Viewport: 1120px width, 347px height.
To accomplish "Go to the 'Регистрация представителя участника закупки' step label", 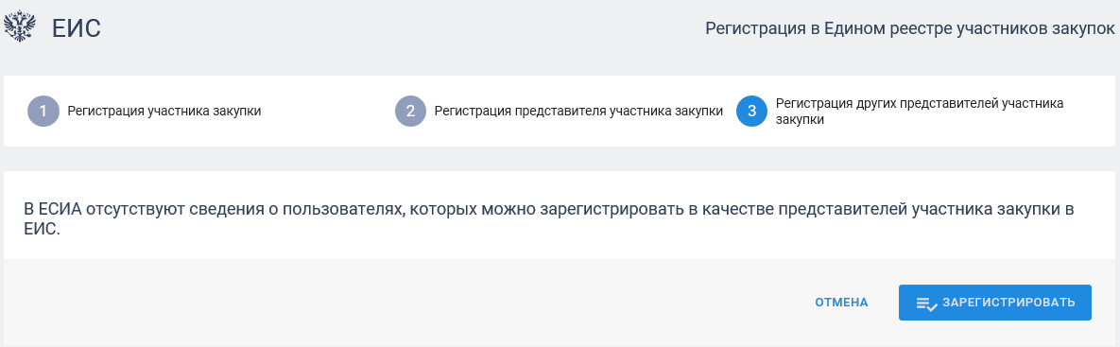I will pyautogui.click(x=578, y=112).
